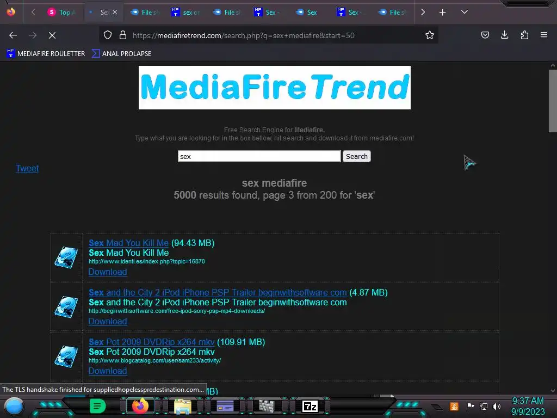Save page to Pocket
The image size is (557, 418).
(485, 35)
